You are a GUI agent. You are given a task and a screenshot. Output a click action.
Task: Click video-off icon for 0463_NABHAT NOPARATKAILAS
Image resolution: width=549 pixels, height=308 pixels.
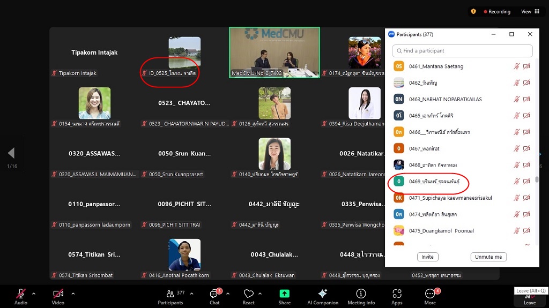(526, 99)
